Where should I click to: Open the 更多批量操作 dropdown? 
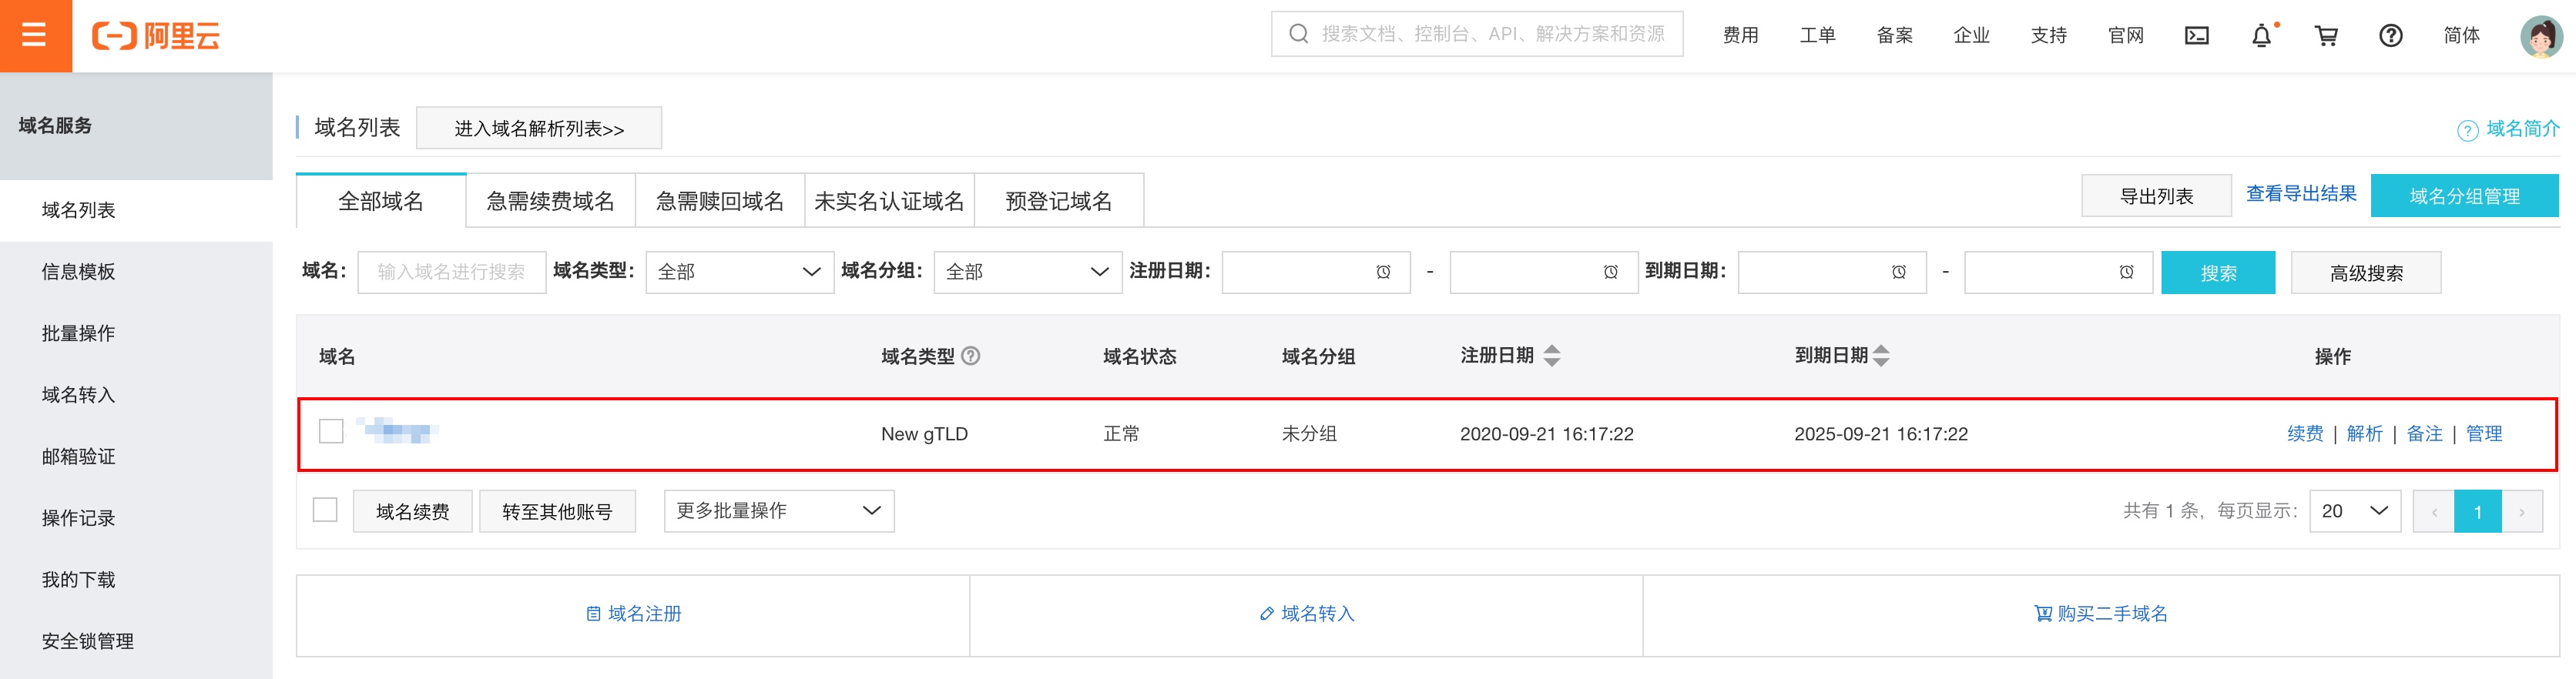778,511
